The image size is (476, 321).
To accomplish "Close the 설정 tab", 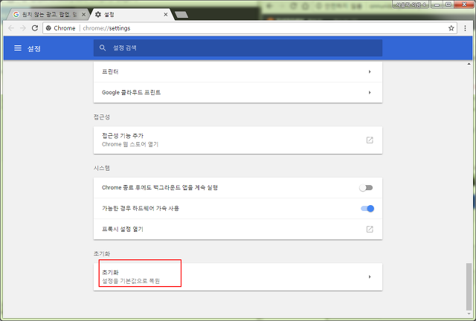I will pyautogui.click(x=166, y=14).
